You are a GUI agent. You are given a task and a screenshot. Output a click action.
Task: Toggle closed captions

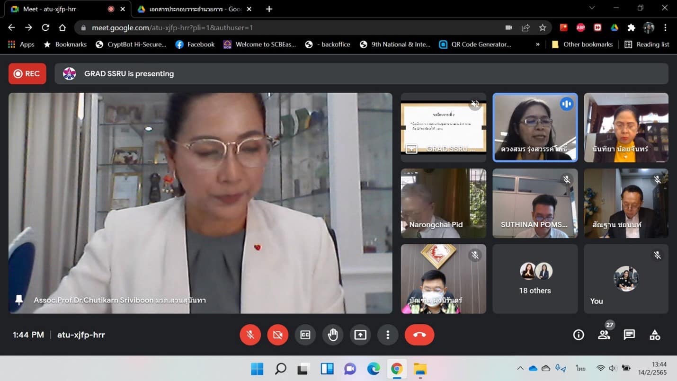(x=305, y=335)
